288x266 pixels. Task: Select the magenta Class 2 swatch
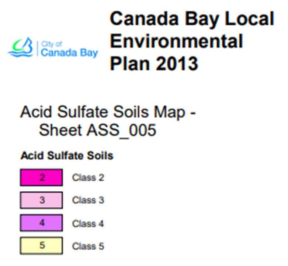pyautogui.click(x=41, y=177)
